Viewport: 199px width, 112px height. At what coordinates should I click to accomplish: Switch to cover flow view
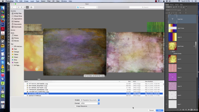(x=27, y=7)
